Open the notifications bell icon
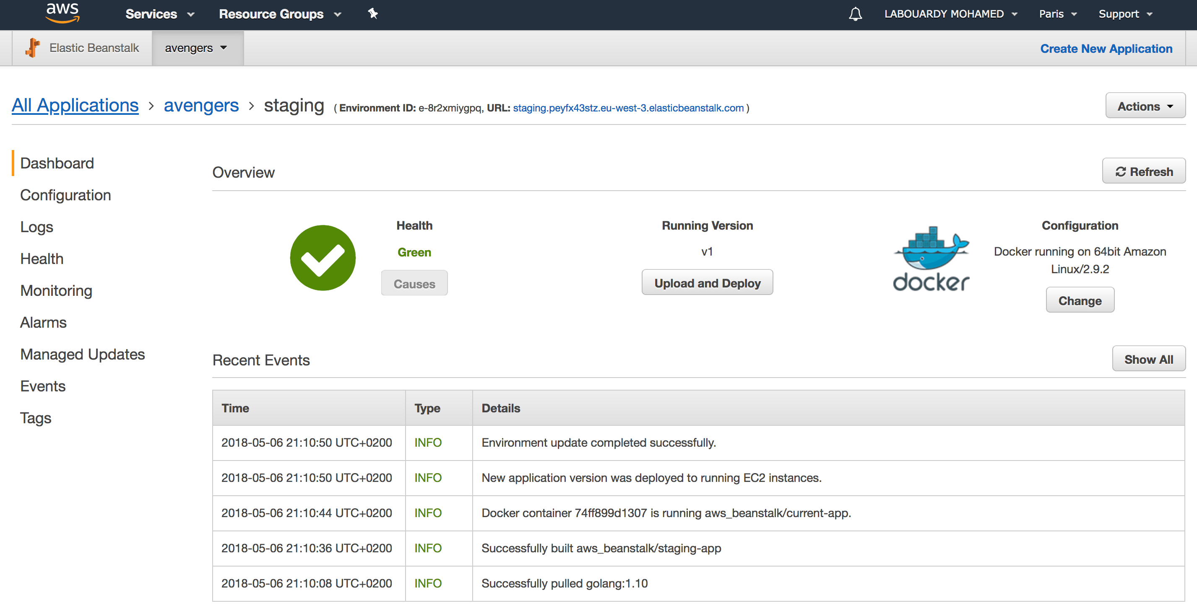This screenshot has width=1197, height=616. [x=855, y=14]
